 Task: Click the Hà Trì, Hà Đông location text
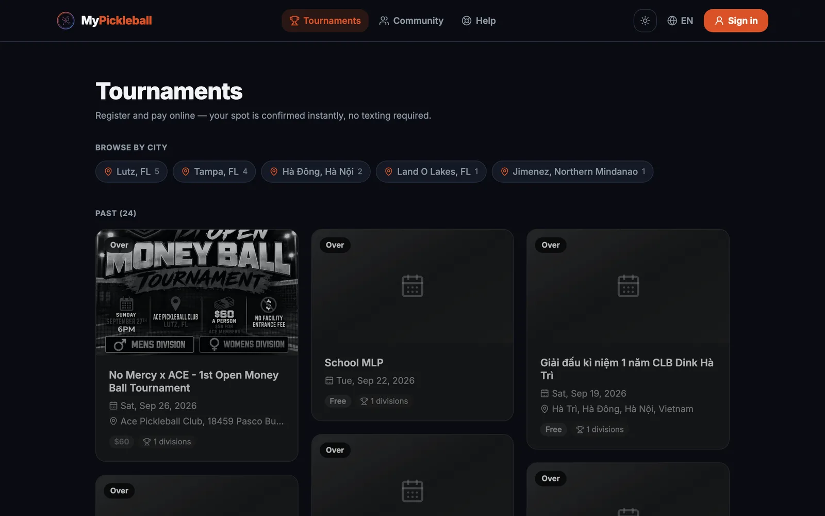[x=622, y=409]
